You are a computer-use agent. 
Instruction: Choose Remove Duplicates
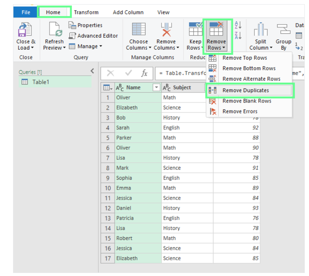click(249, 90)
